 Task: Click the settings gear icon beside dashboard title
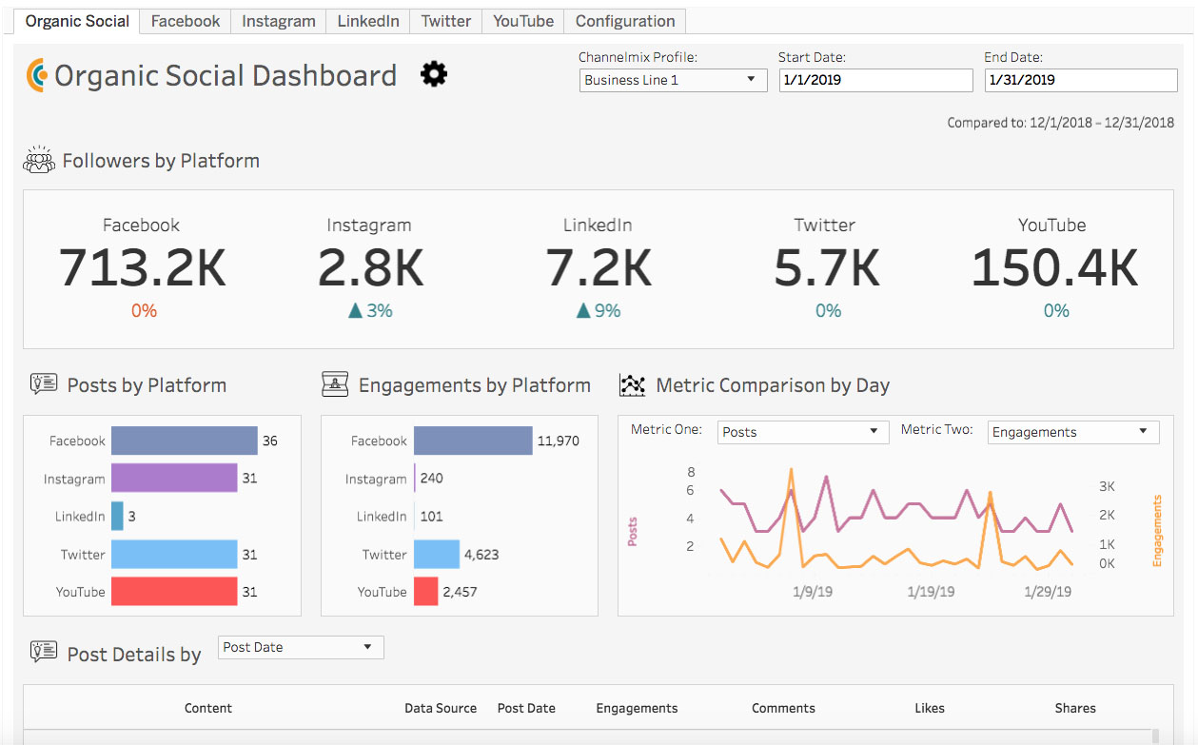[434, 74]
